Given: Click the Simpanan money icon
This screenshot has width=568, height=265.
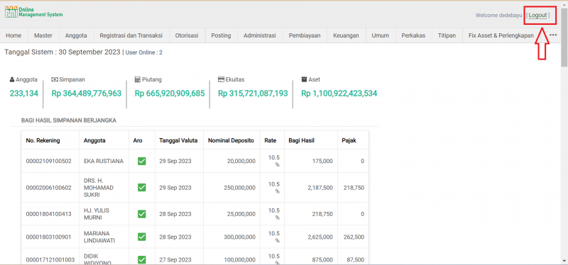Looking at the screenshot, I should click(55, 79).
